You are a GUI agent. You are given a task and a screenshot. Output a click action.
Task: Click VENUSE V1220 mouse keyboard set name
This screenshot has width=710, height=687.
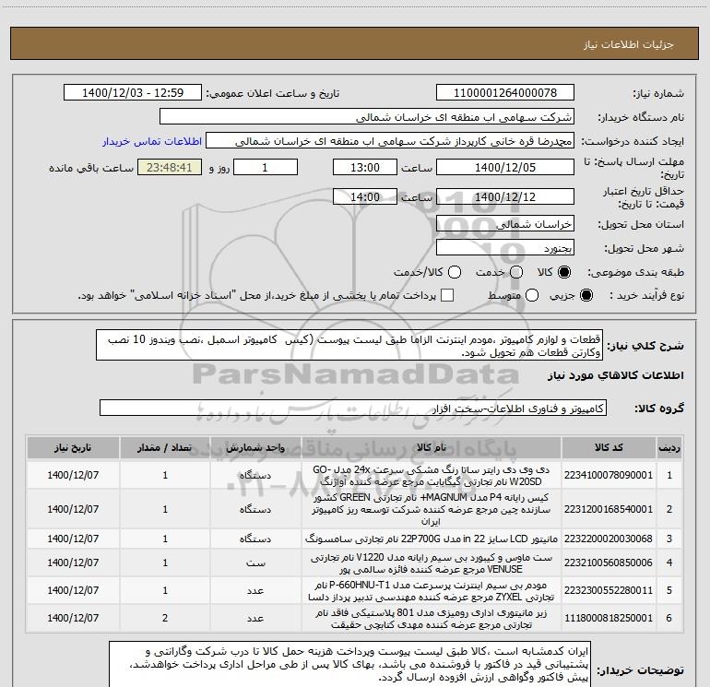pyautogui.click(x=432, y=563)
